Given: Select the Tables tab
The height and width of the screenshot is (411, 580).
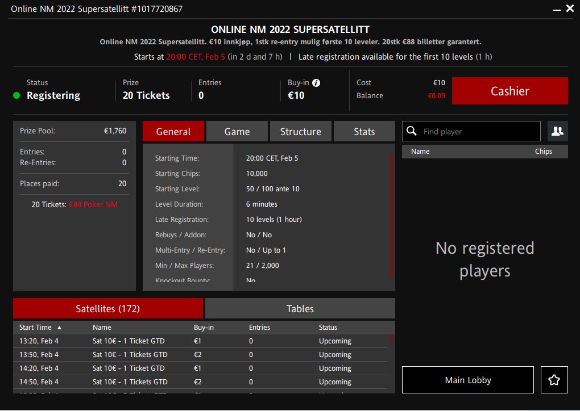Looking at the screenshot, I should [x=300, y=308].
